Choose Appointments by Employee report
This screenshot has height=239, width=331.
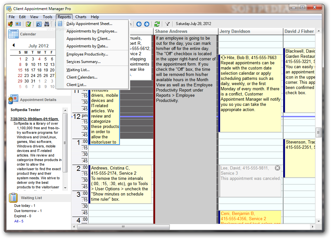[x=92, y=31]
